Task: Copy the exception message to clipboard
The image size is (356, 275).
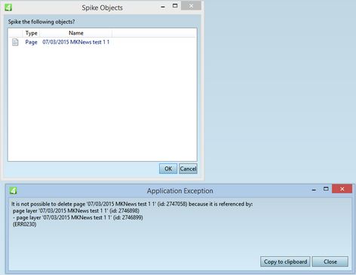Action: (x=285, y=261)
